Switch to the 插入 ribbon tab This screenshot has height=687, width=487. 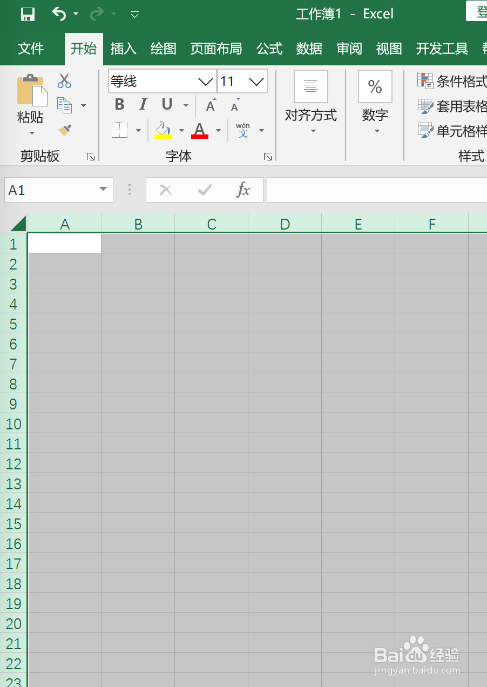tap(123, 49)
